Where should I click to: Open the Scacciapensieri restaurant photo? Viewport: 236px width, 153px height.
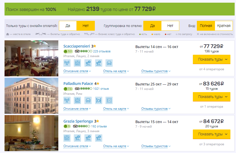click(x=31, y=58)
